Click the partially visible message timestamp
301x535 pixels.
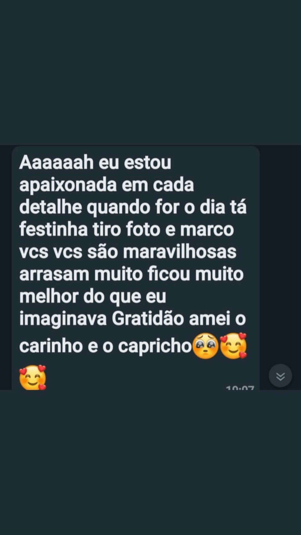(x=240, y=387)
